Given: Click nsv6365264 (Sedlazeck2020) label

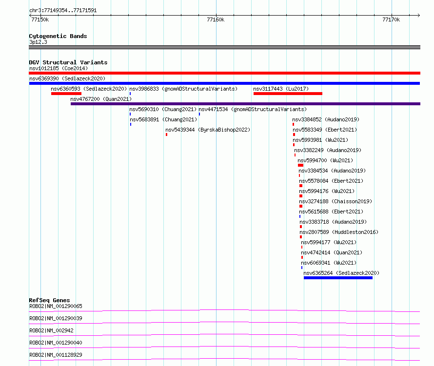Looking at the screenshot, I should [x=341, y=273].
